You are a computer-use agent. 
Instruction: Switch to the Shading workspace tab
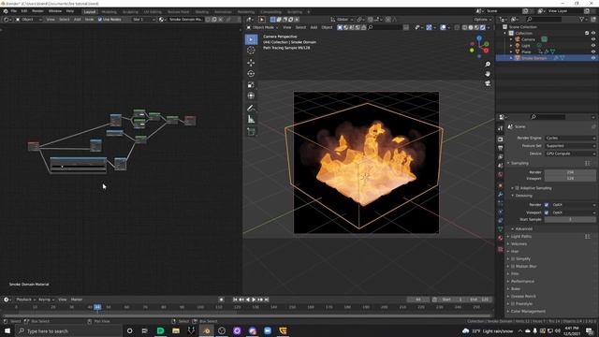pyautogui.click(x=202, y=12)
